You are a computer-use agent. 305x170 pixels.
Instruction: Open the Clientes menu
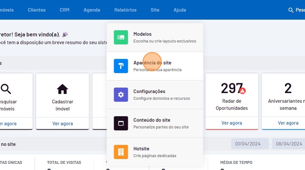[37, 10]
